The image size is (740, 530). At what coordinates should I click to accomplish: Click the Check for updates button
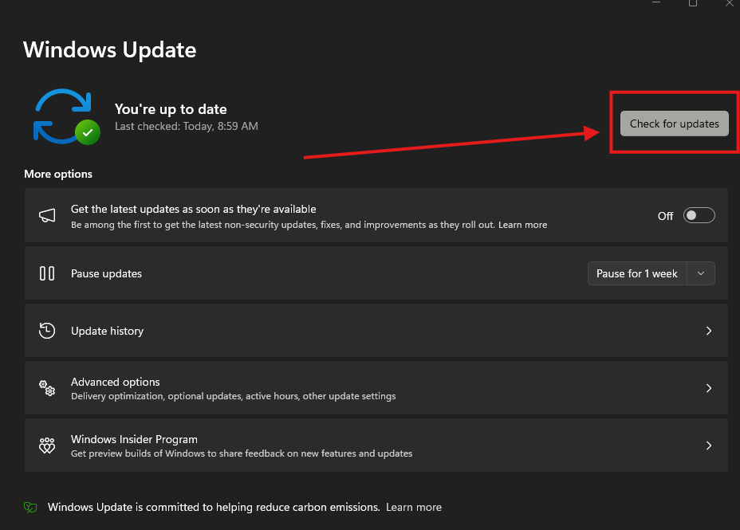tap(675, 124)
